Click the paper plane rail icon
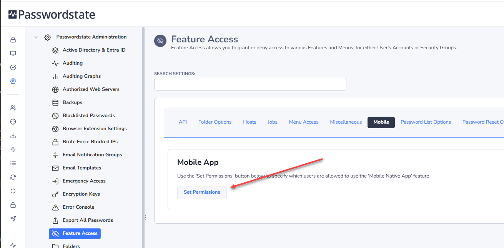 click(x=13, y=219)
